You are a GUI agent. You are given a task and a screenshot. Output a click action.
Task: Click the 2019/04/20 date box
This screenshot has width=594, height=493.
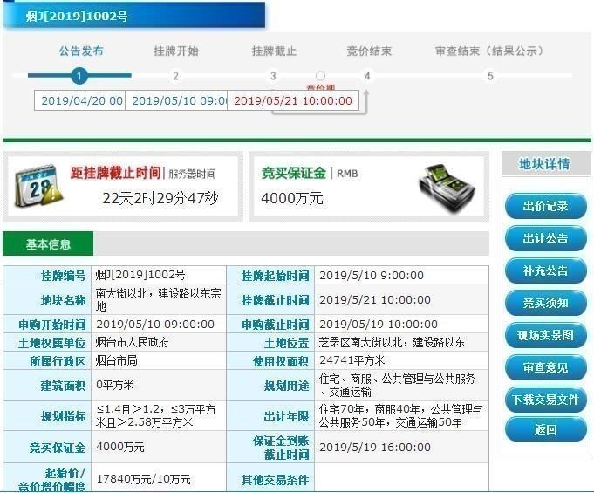79,100
